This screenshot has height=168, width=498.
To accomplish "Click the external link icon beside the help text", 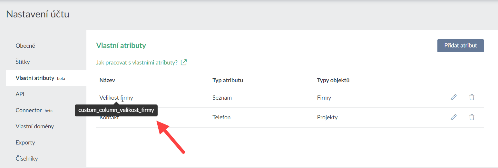I will (x=184, y=62).
